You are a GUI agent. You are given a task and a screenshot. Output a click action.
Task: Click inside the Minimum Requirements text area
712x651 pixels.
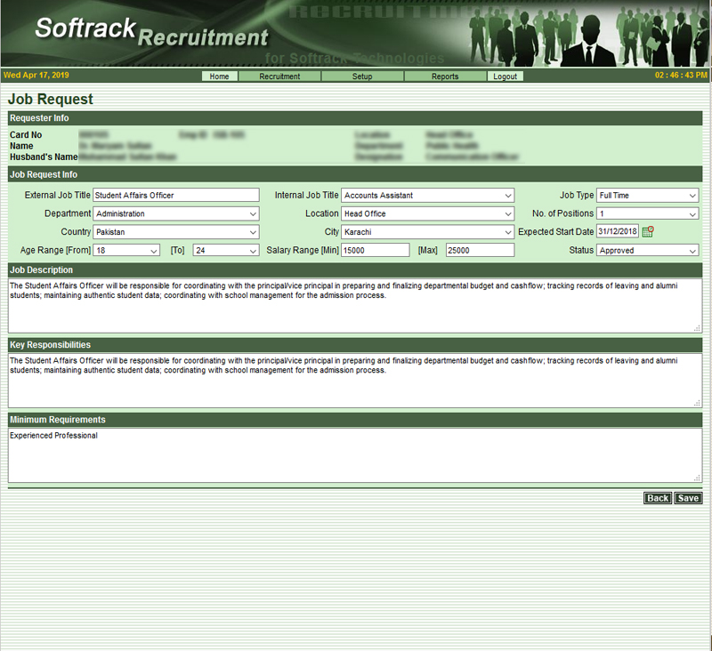(354, 456)
